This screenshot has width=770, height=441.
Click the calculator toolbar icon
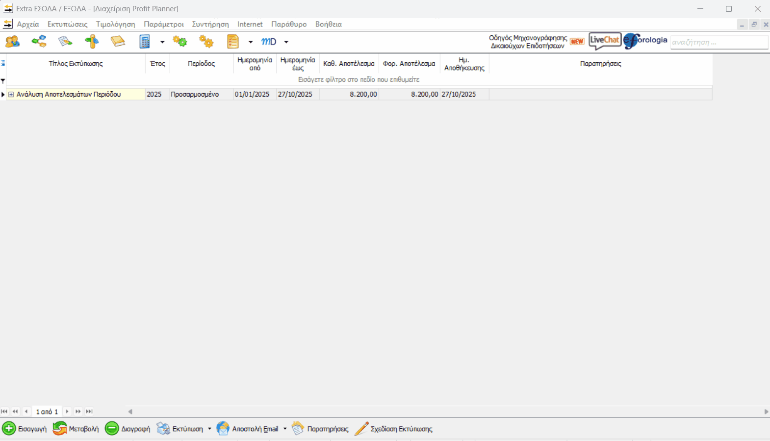(x=145, y=42)
